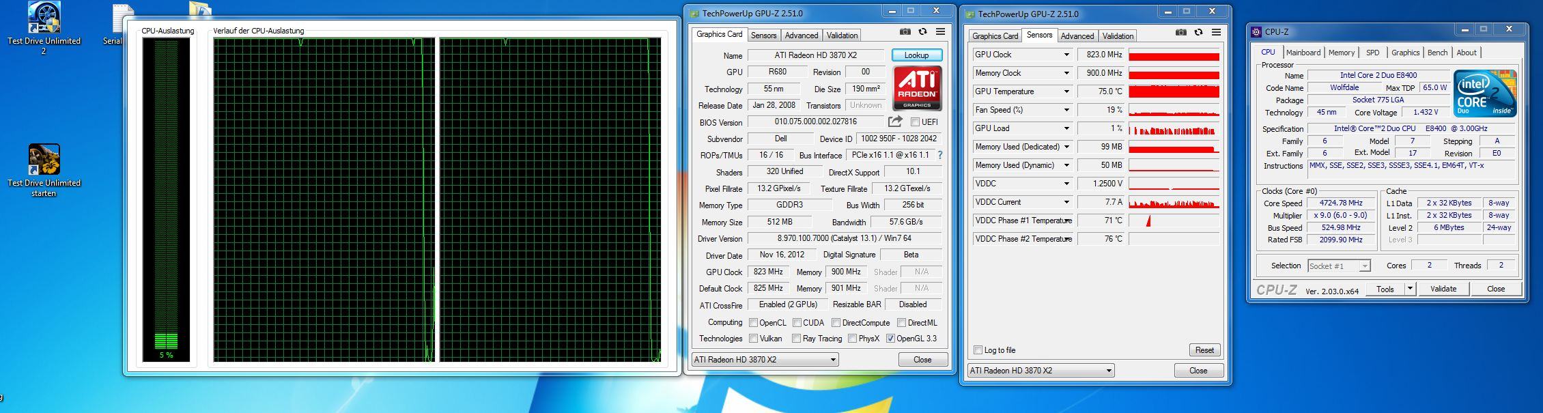The image size is (1543, 413).
Task: Click GPU Load red sensor graph
Action: (x=1174, y=128)
